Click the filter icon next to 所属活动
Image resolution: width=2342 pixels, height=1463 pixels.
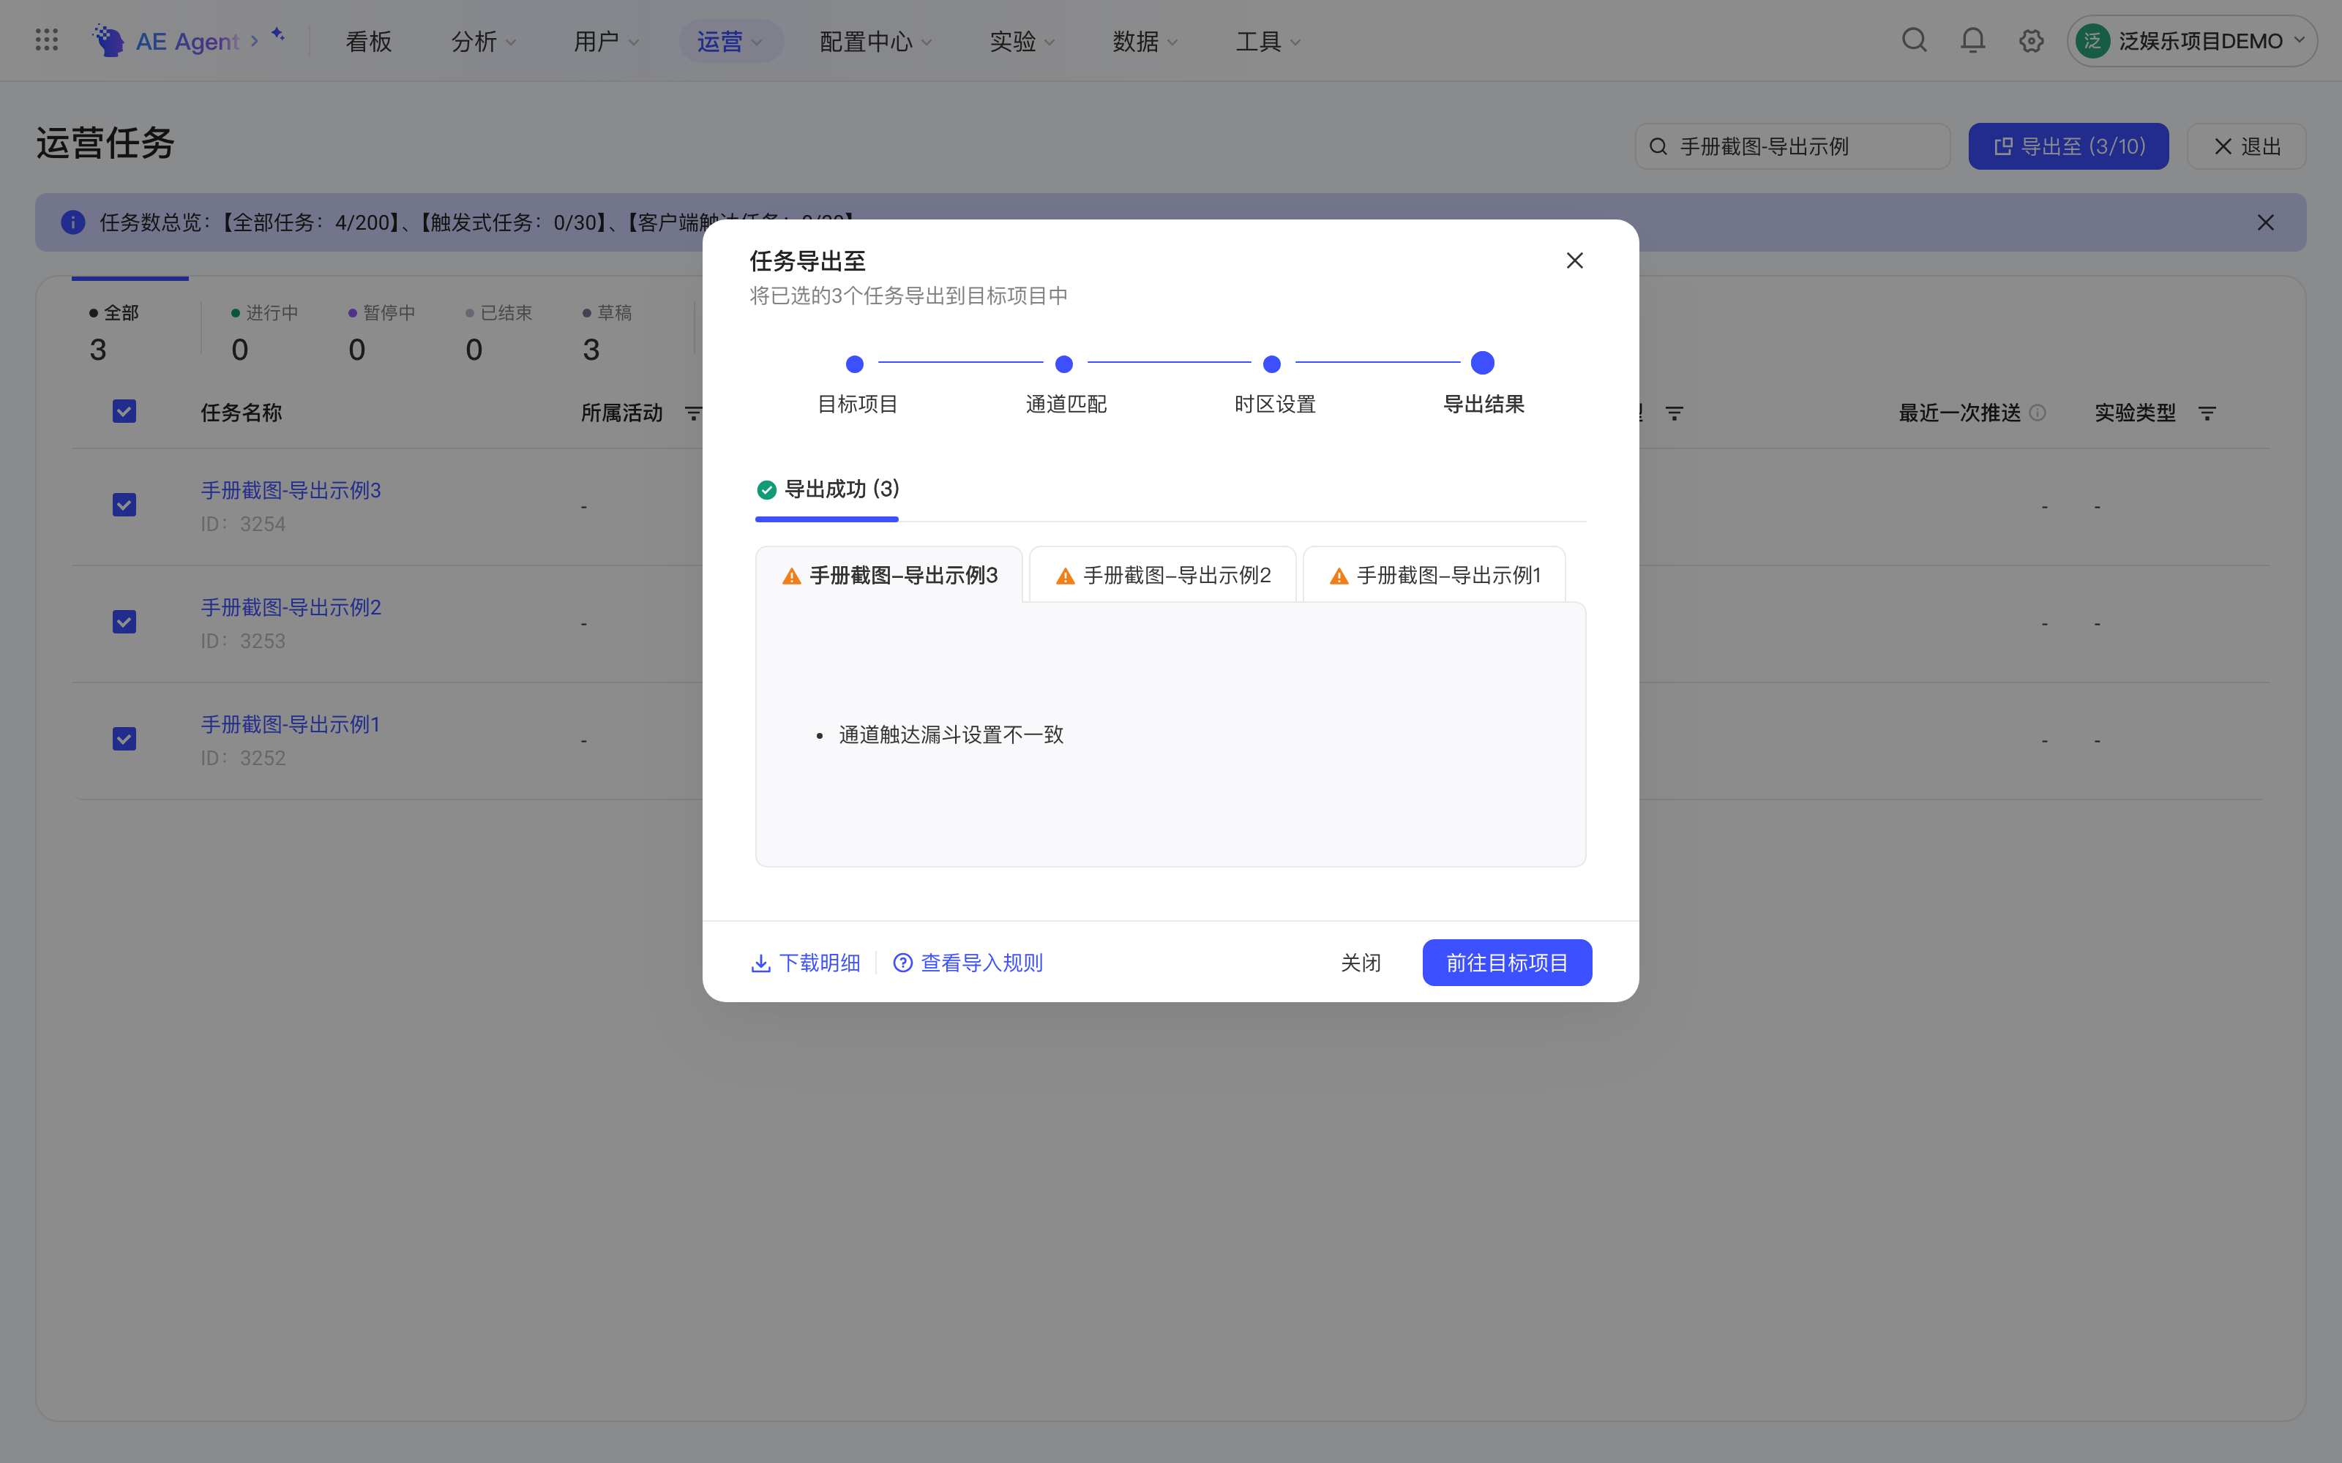click(x=693, y=413)
